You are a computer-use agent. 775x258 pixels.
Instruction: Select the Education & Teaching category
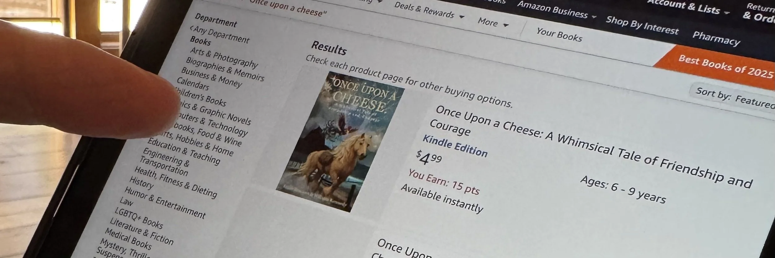[184, 151]
